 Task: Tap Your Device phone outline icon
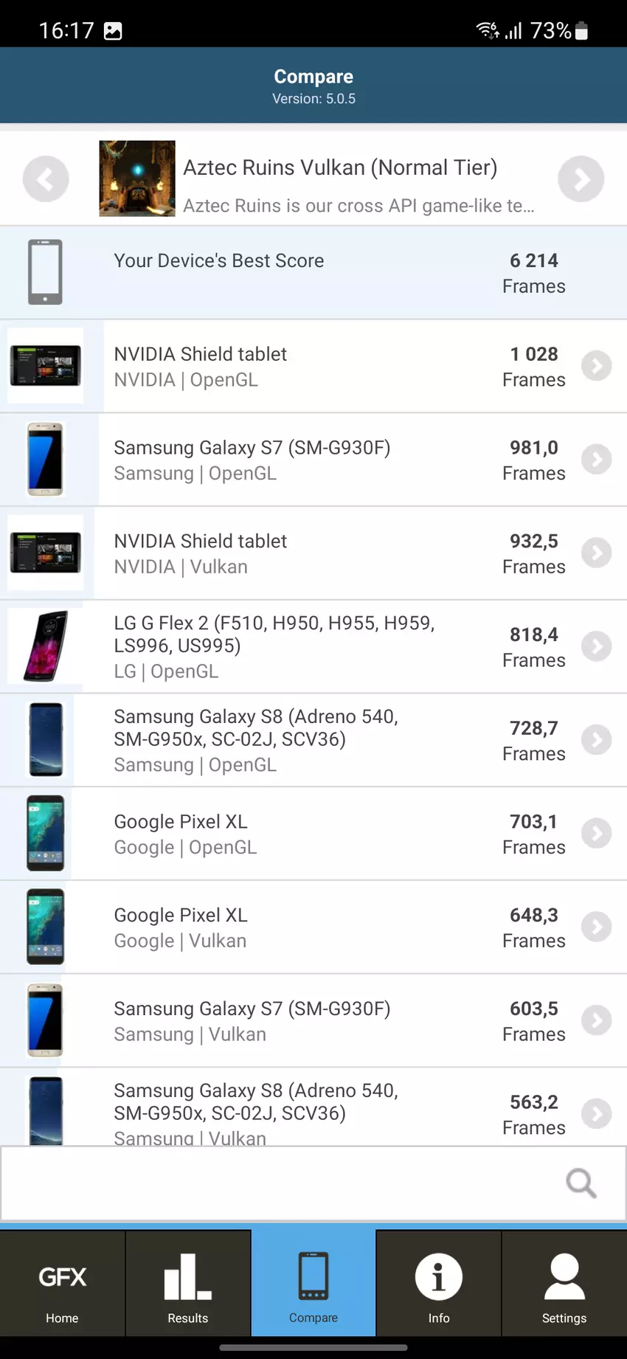[x=45, y=272]
